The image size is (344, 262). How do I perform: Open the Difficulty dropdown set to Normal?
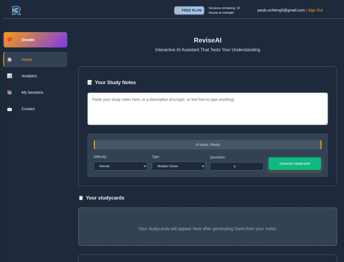click(120, 166)
